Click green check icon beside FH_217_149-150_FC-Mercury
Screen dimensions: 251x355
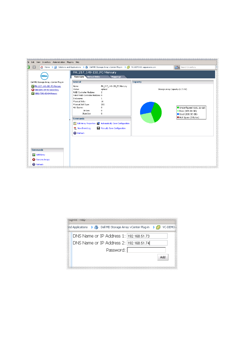tap(33, 86)
